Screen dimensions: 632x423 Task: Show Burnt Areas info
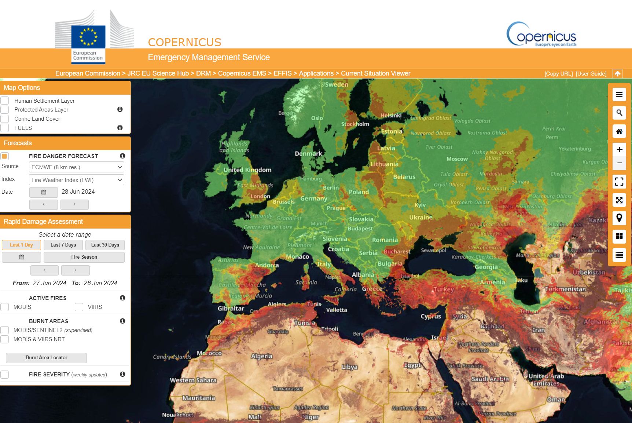122,321
